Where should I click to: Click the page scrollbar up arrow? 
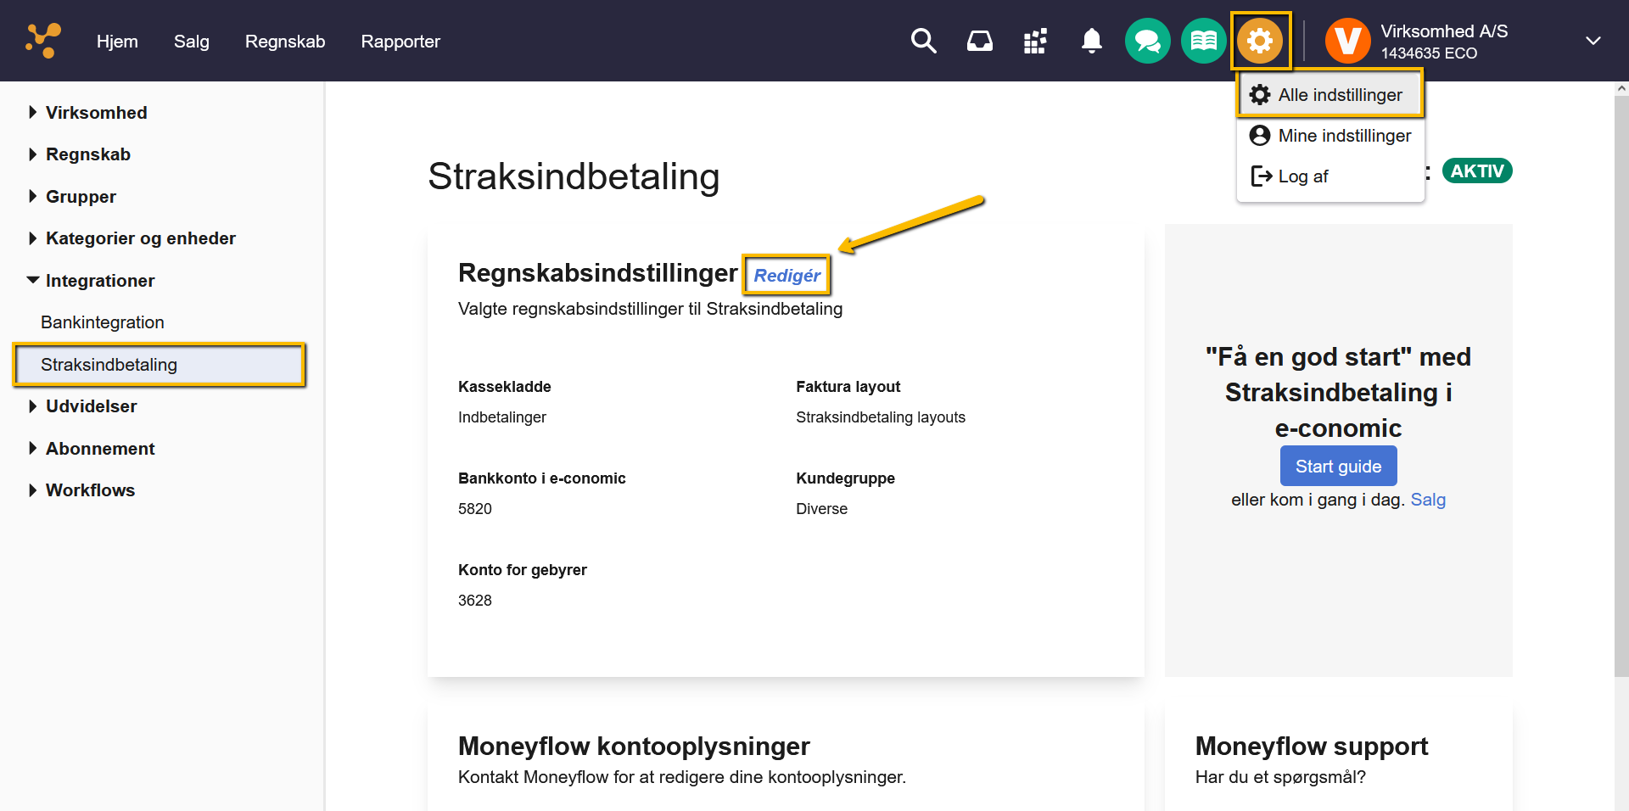coord(1621,88)
